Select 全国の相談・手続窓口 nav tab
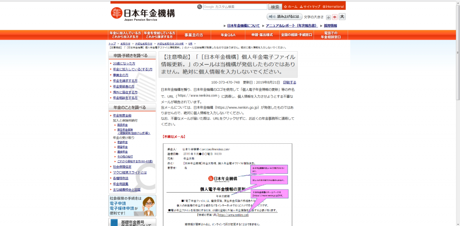The height and width of the screenshot is (226, 460). coord(296,35)
